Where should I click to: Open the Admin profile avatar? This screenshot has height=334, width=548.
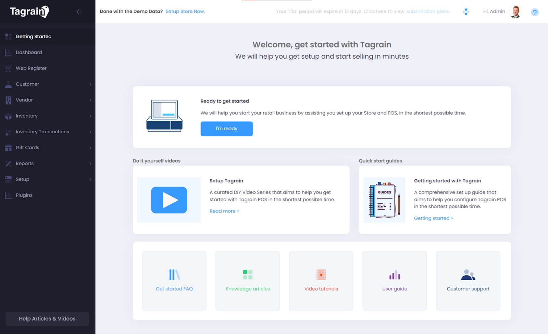tap(515, 12)
